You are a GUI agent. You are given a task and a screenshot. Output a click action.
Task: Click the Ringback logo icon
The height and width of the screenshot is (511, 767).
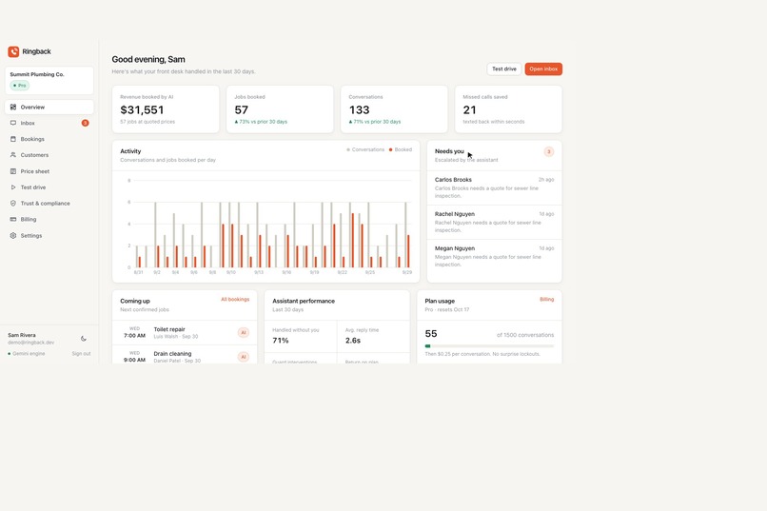[x=13, y=51]
